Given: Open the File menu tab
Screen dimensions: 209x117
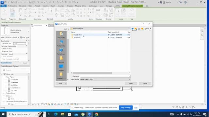Looking at the screenshot, I should 4,6.
